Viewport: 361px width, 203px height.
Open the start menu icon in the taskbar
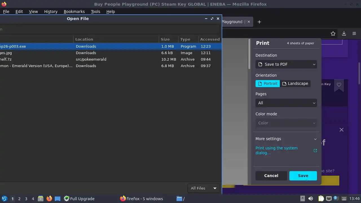[4, 198]
